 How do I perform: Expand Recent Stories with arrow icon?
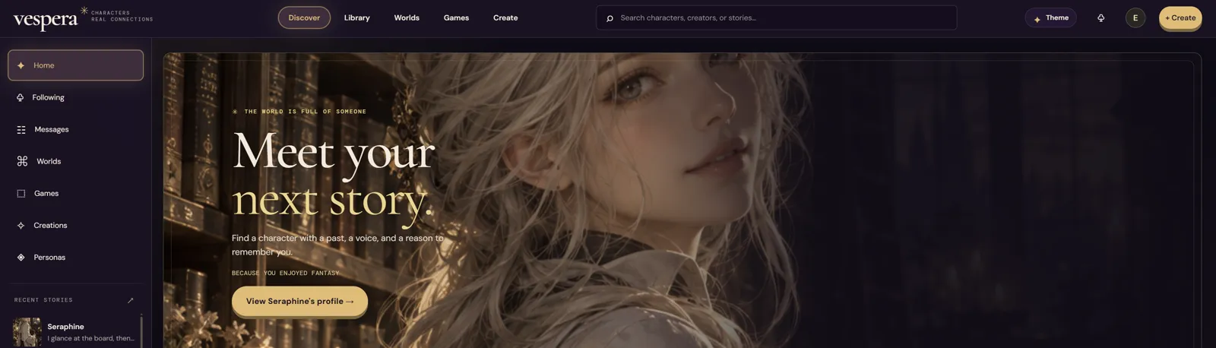click(x=130, y=300)
